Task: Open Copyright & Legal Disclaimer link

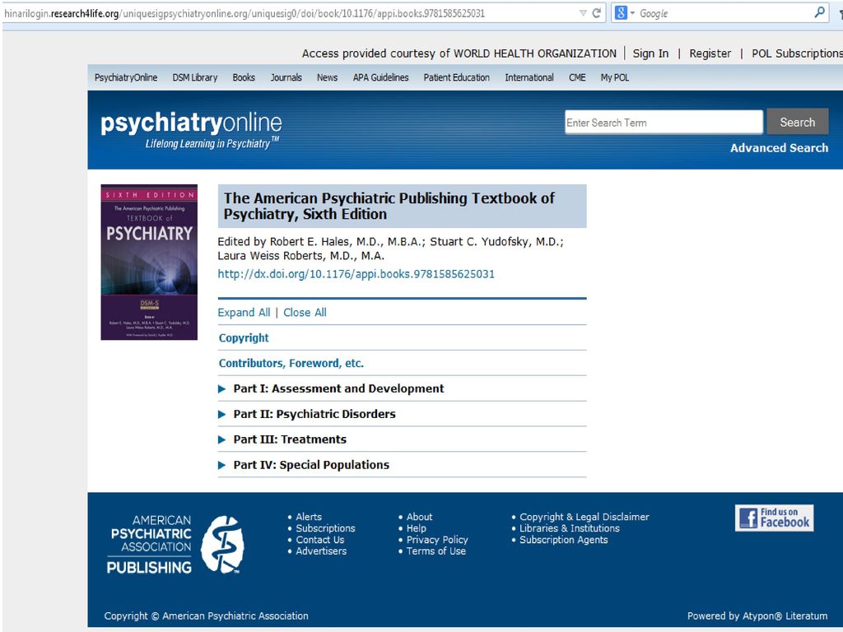Action: coord(585,517)
